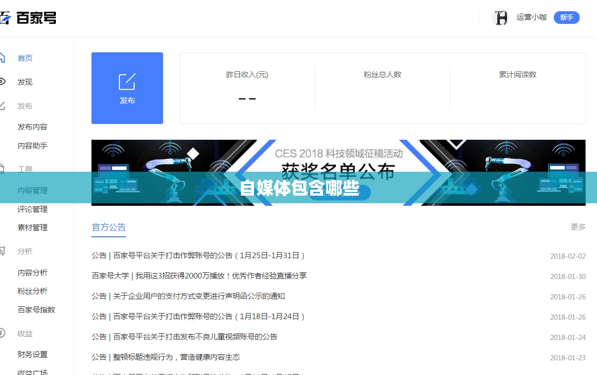
Task: Select the 官方公告 tab
Action: [109, 227]
